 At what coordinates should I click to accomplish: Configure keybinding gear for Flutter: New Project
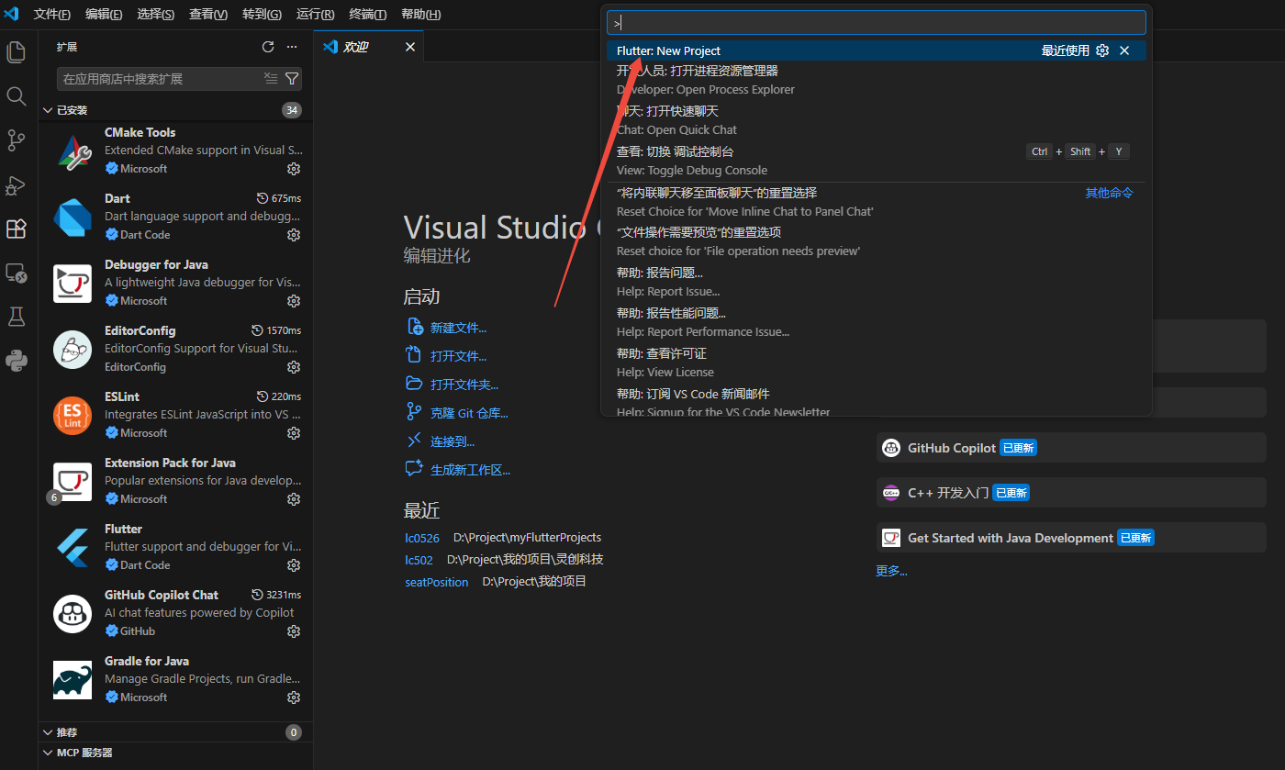pos(1103,50)
